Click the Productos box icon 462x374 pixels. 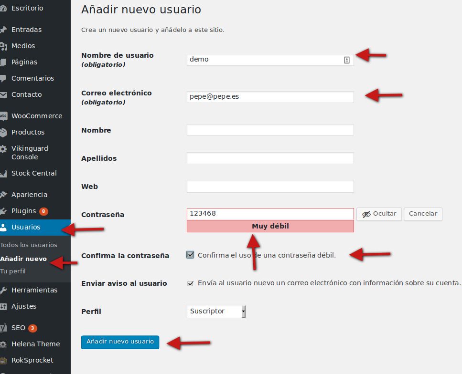pyautogui.click(x=3, y=133)
